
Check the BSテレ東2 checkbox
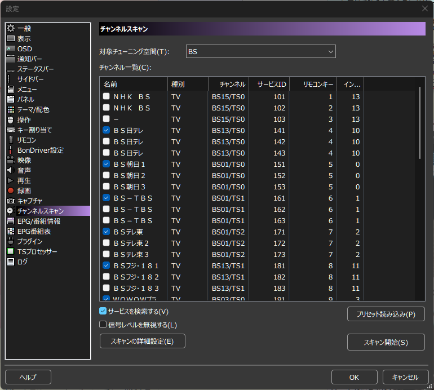click(x=107, y=243)
